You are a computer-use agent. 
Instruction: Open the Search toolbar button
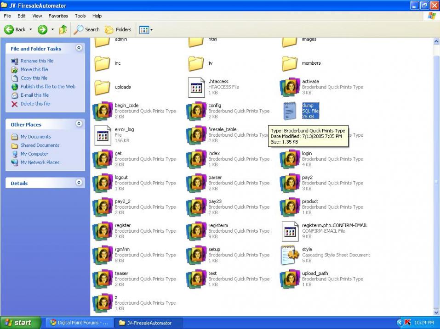(x=87, y=29)
